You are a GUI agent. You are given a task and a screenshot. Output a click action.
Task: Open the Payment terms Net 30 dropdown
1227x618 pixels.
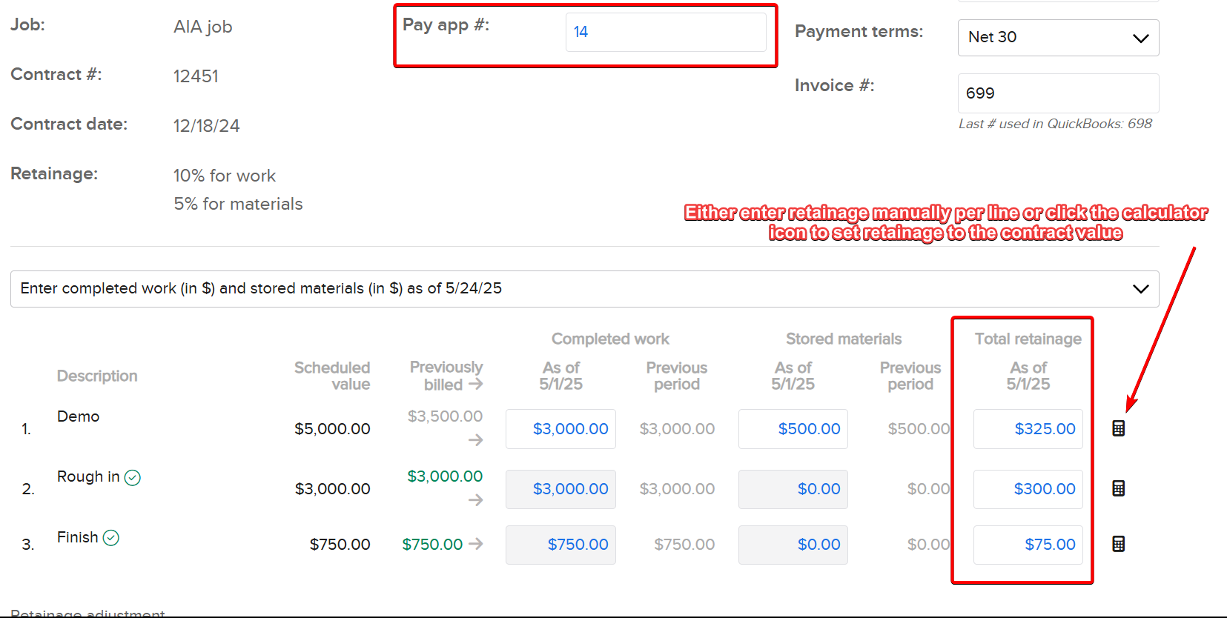(1058, 38)
